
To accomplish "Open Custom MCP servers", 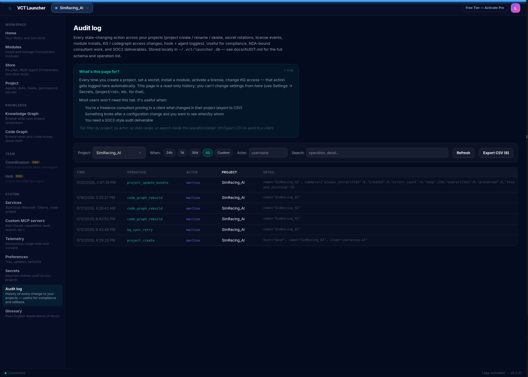I will coord(32,225).
